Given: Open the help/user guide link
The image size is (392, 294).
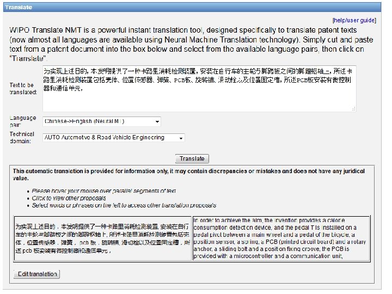Looking at the screenshot, I should pos(354,20).
